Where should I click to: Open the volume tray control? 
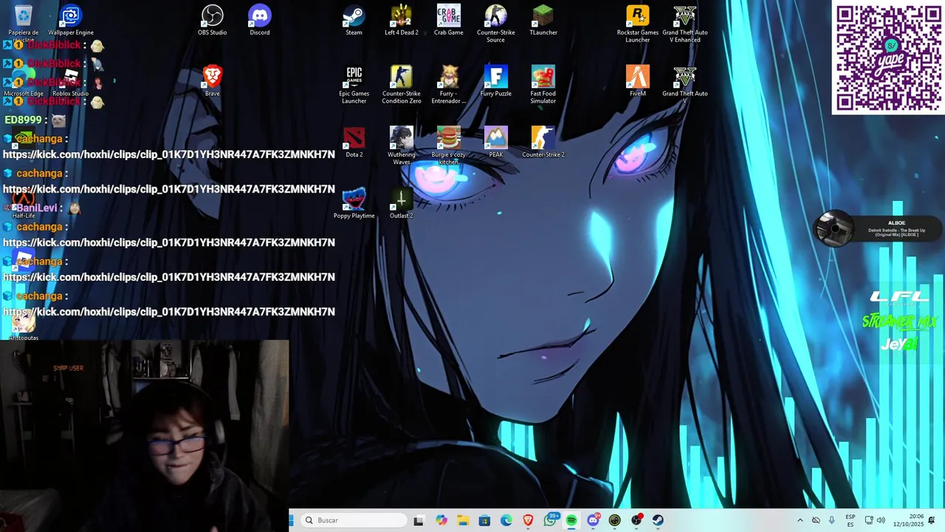point(881,520)
